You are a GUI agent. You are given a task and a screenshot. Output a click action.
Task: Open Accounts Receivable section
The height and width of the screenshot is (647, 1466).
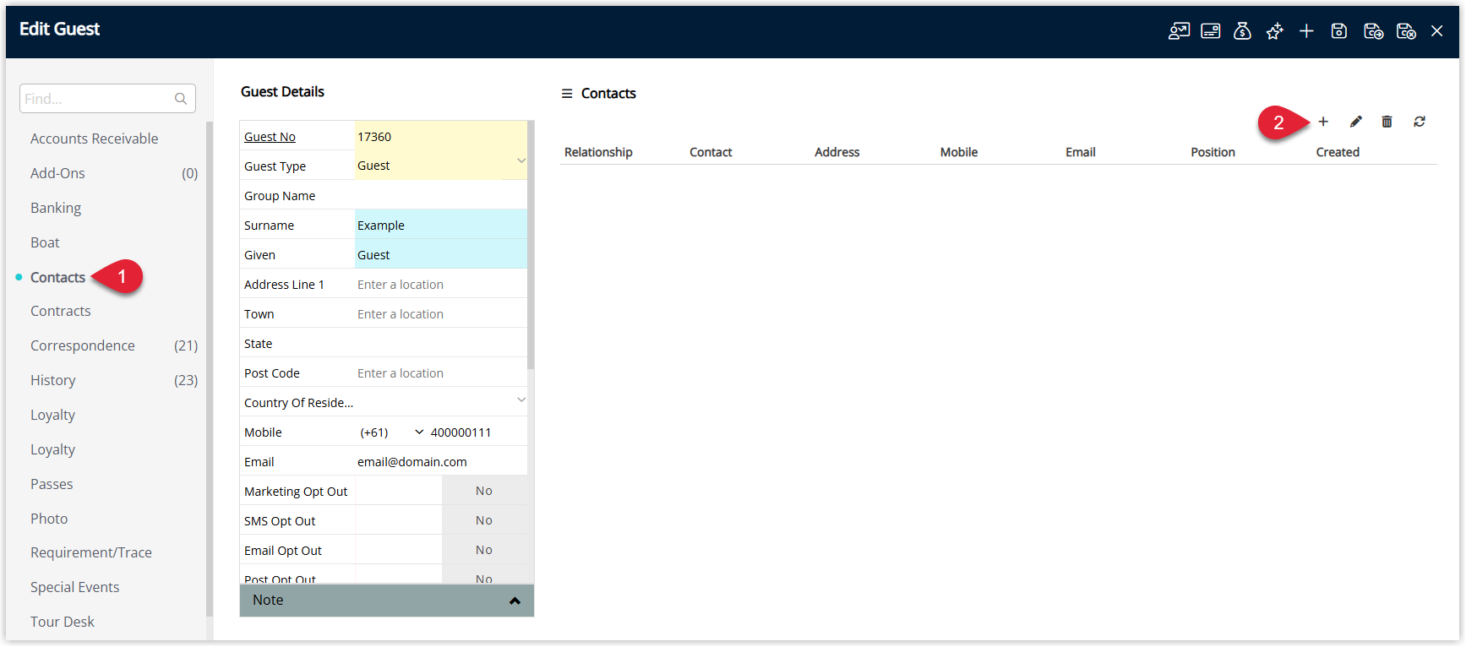94,139
